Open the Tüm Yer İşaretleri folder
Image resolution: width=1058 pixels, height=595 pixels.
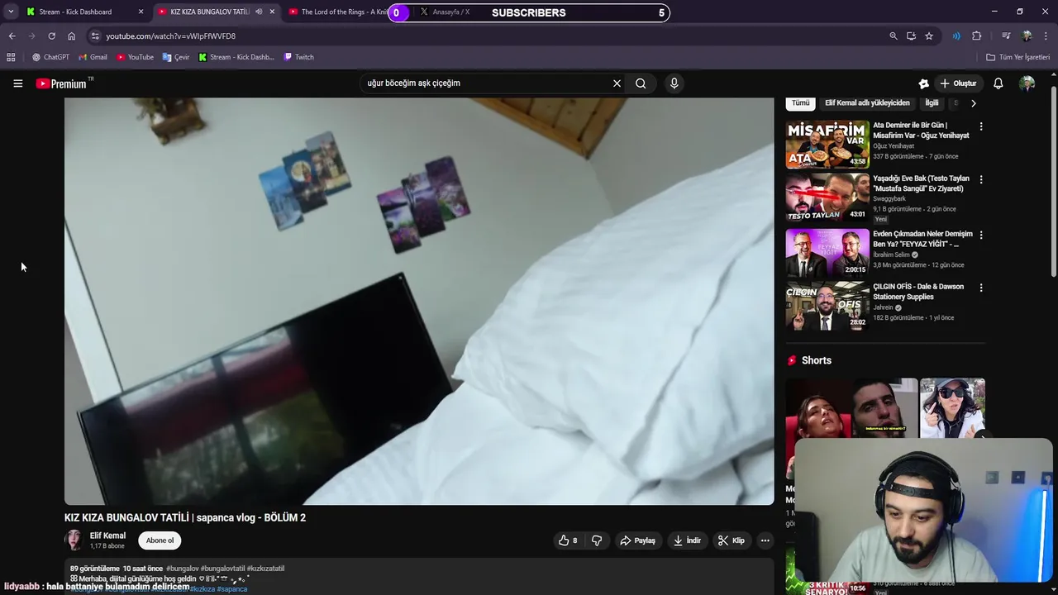pos(1017,57)
